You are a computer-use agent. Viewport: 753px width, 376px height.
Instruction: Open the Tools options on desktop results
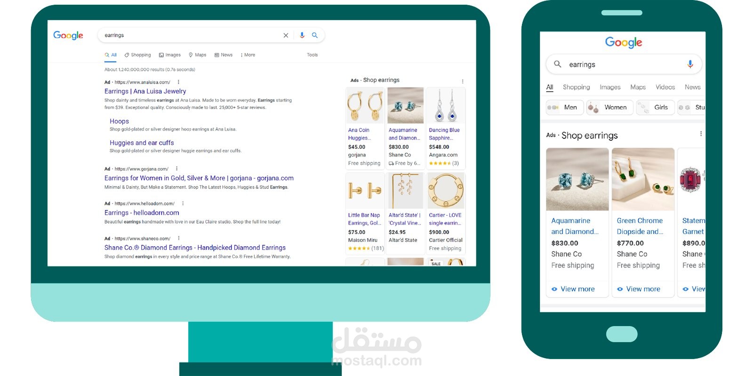tap(312, 55)
